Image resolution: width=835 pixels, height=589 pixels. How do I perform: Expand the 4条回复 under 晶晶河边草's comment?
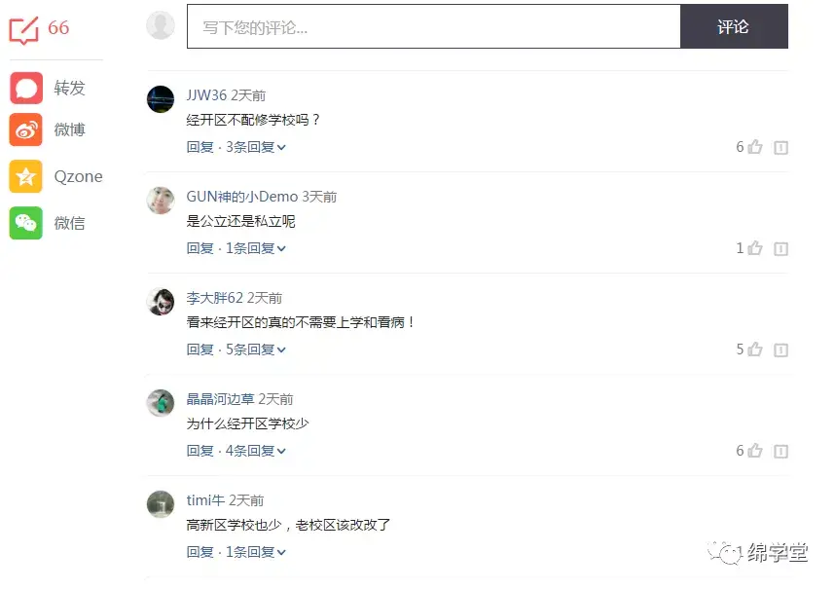(256, 451)
